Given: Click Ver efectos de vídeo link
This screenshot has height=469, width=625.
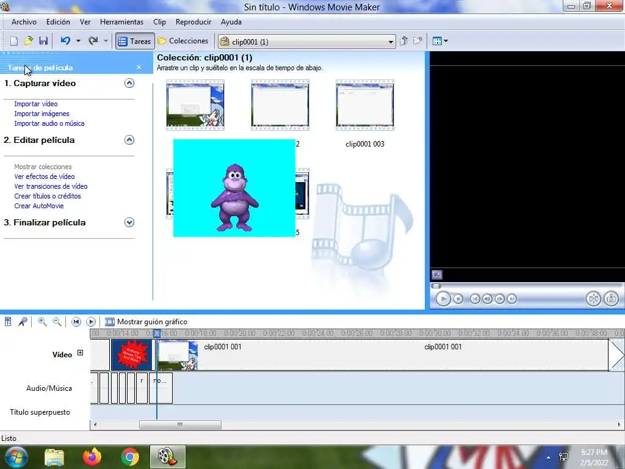Looking at the screenshot, I should [44, 176].
